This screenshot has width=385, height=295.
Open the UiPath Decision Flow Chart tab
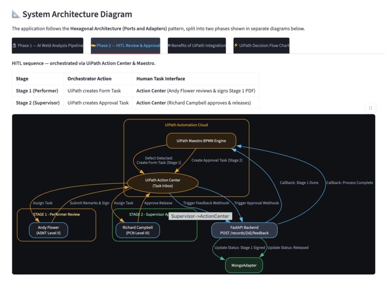[262, 45]
